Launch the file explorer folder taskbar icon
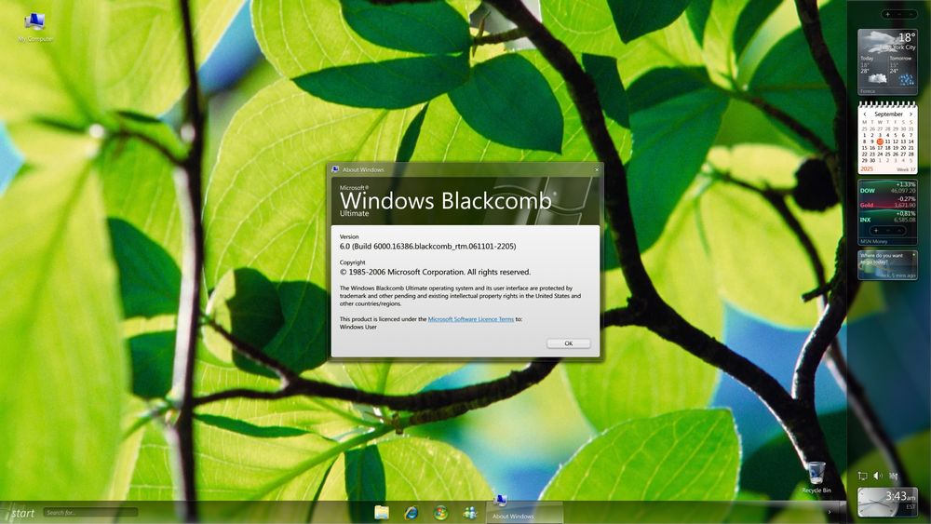Image resolution: width=931 pixels, height=524 pixels. click(381, 512)
